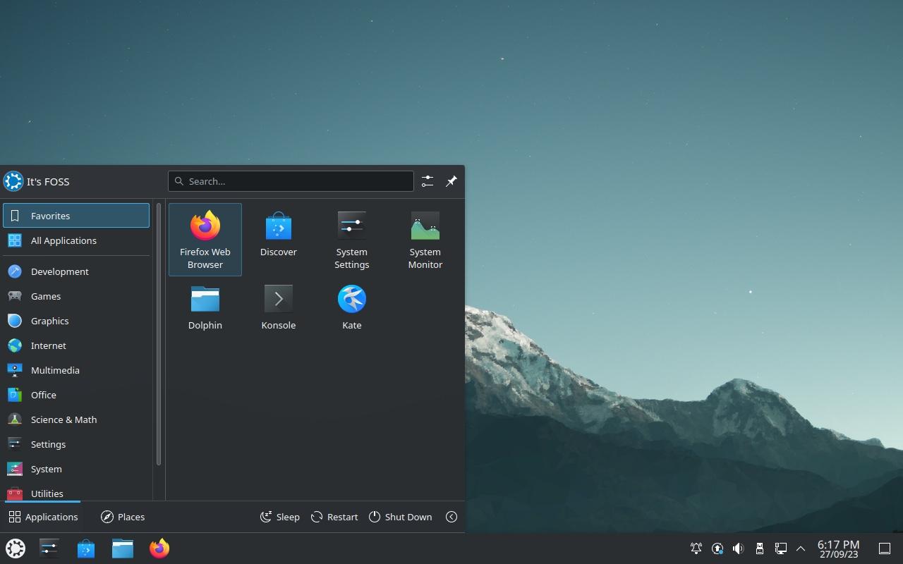Collapse the session controls row
The width and height of the screenshot is (903, 564).
coord(451,517)
